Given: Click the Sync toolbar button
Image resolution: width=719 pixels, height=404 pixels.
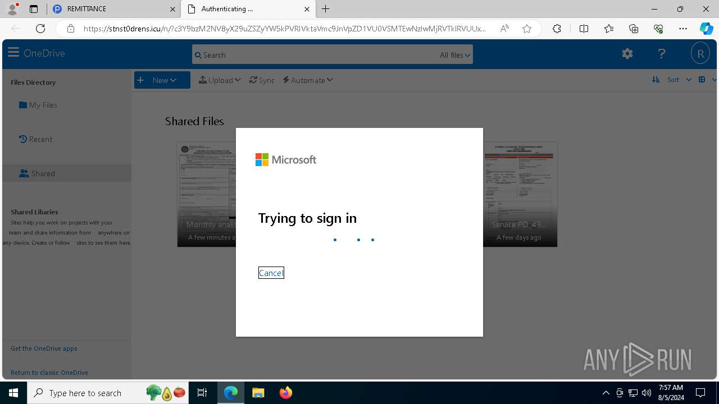Looking at the screenshot, I should click(262, 80).
